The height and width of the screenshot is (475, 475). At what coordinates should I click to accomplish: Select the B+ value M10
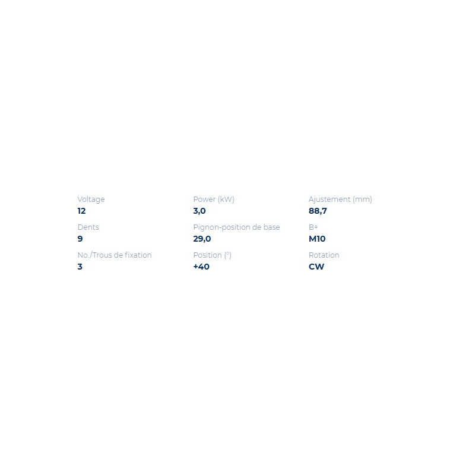click(x=317, y=239)
